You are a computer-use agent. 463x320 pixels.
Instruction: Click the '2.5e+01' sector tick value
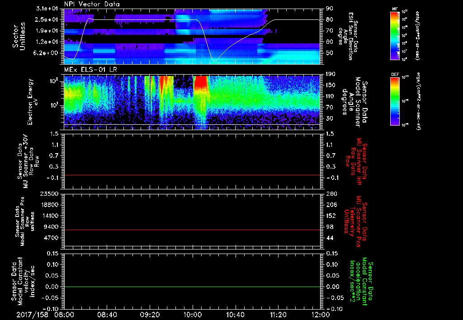point(47,20)
